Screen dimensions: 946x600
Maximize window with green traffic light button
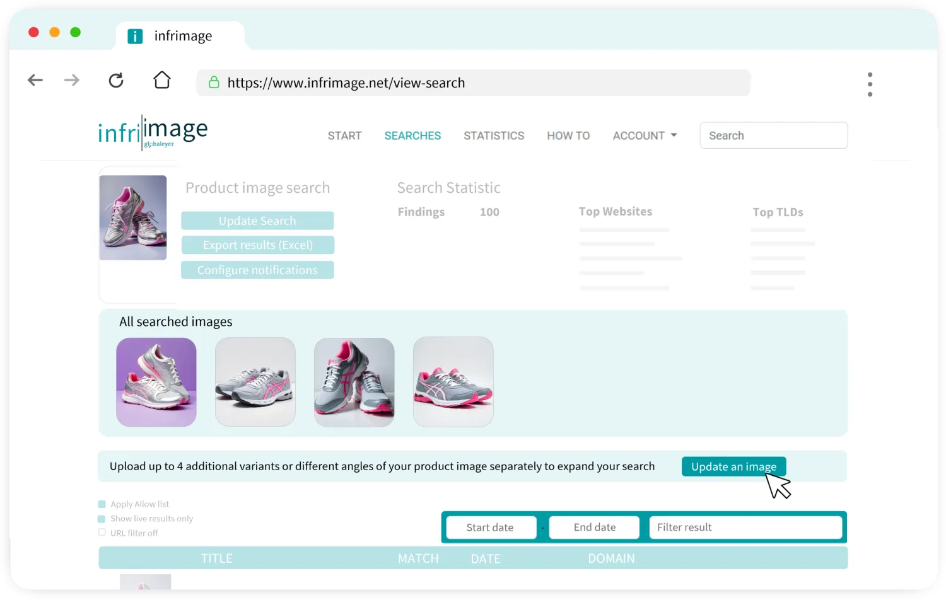tap(76, 32)
